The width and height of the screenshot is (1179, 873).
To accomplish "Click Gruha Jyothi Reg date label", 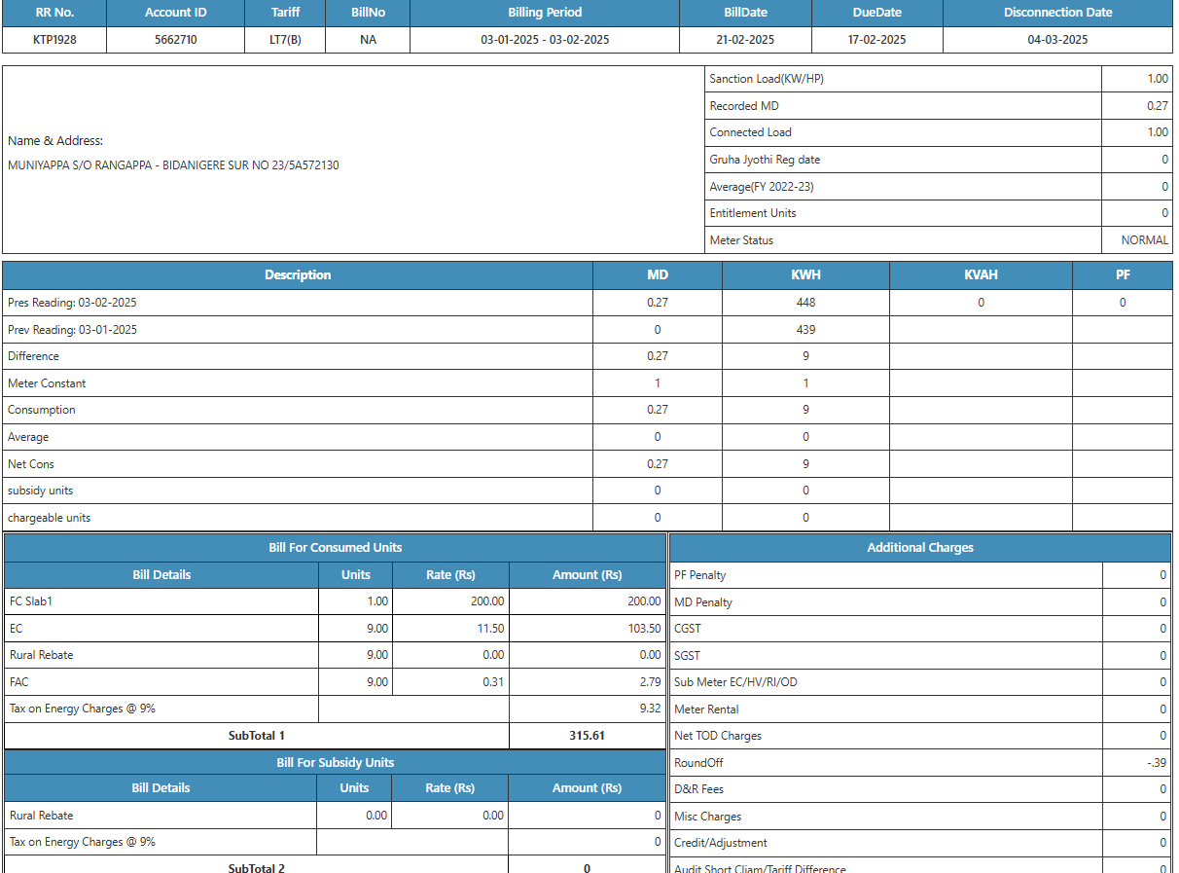I will (765, 160).
